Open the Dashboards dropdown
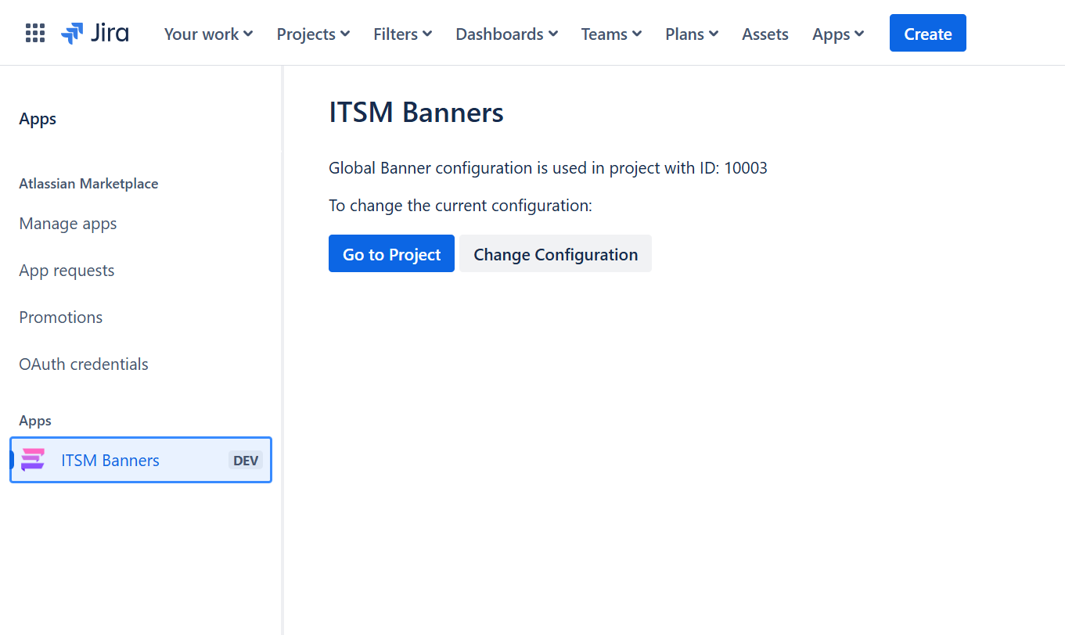 (x=506, y=34)
